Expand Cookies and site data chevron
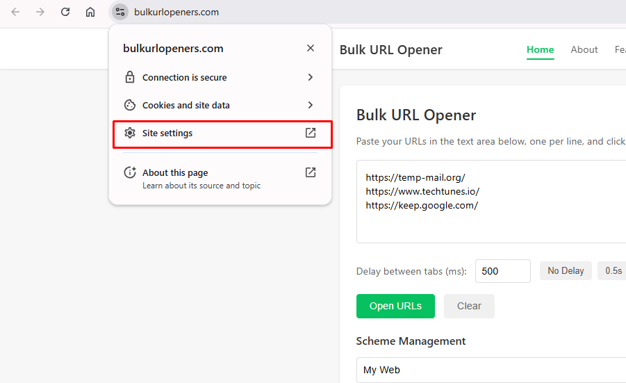 (x=310, y=105)
